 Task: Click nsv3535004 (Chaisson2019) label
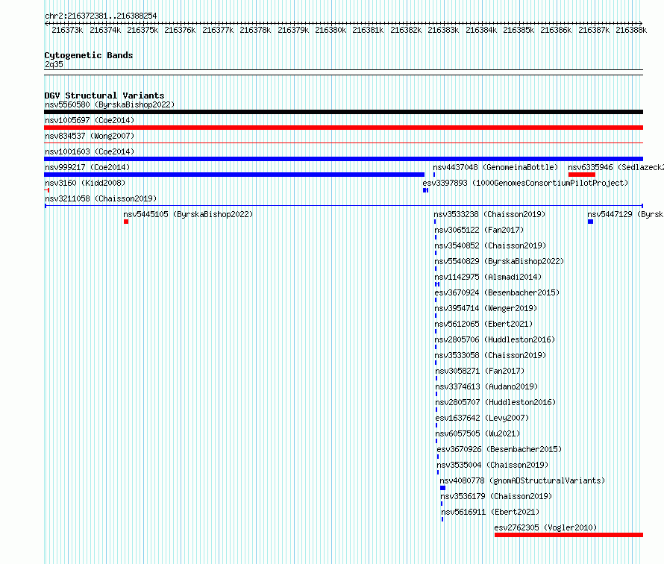492,465
